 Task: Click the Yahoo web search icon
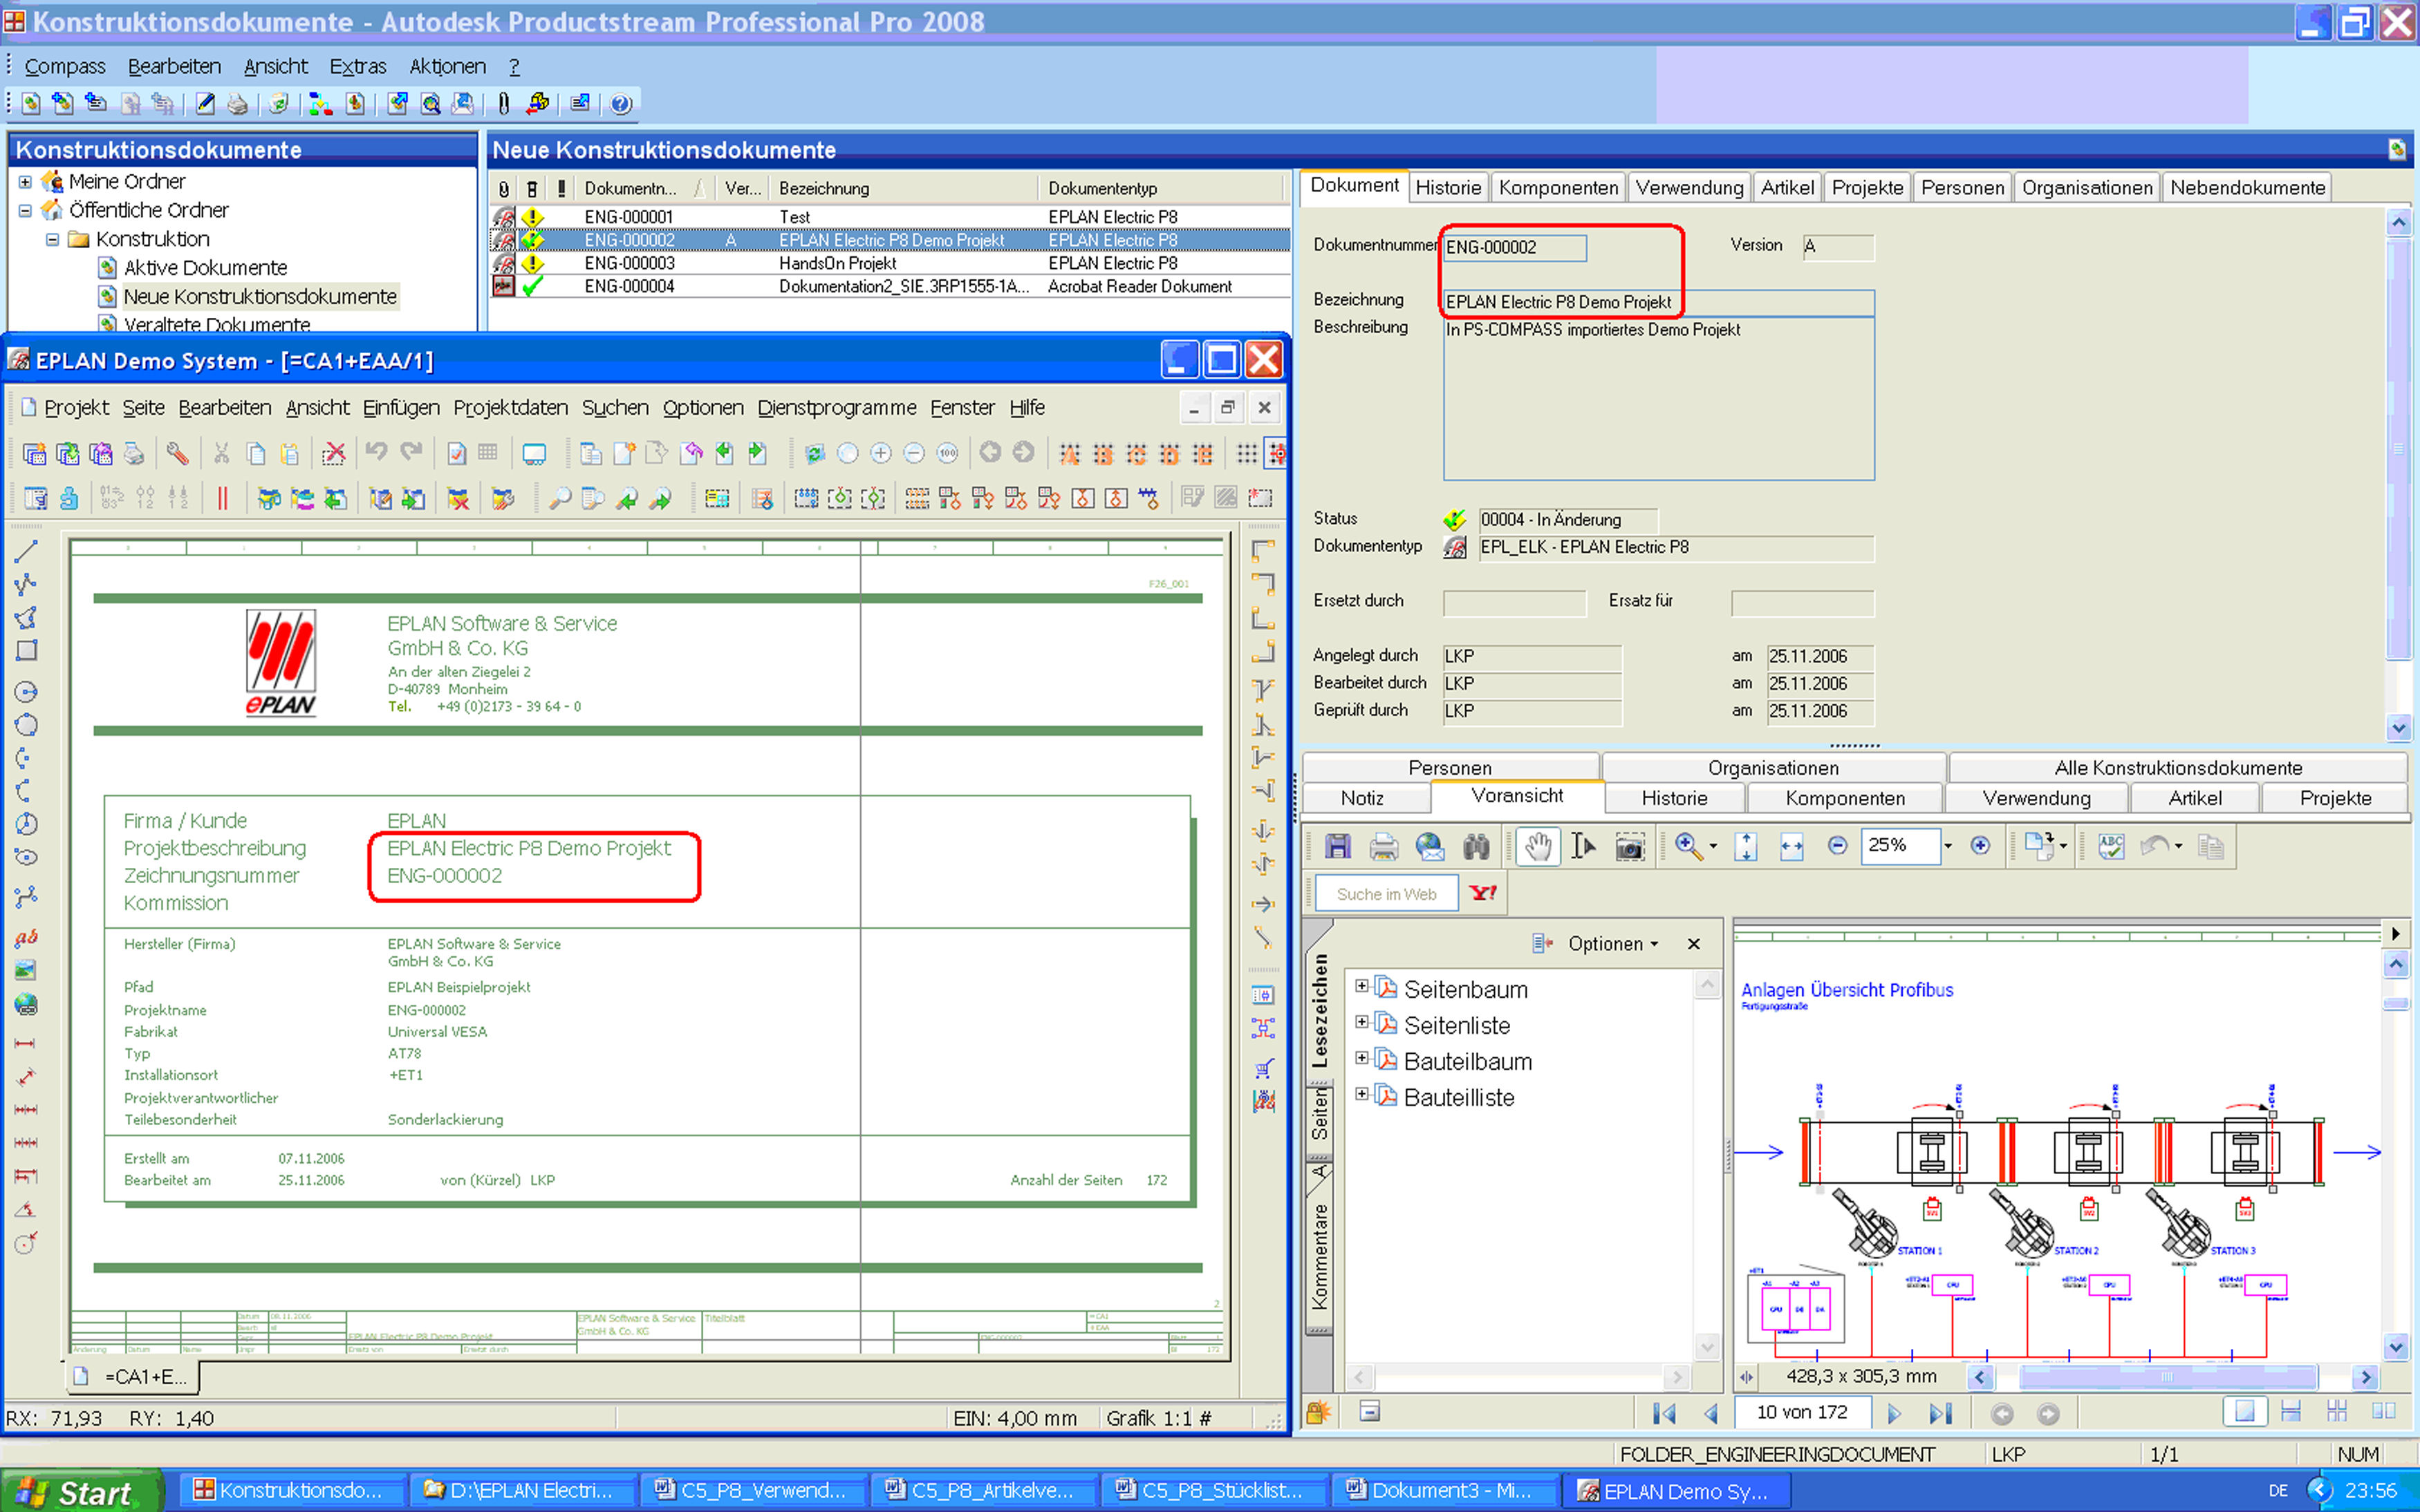click(x=1482, y=893)
